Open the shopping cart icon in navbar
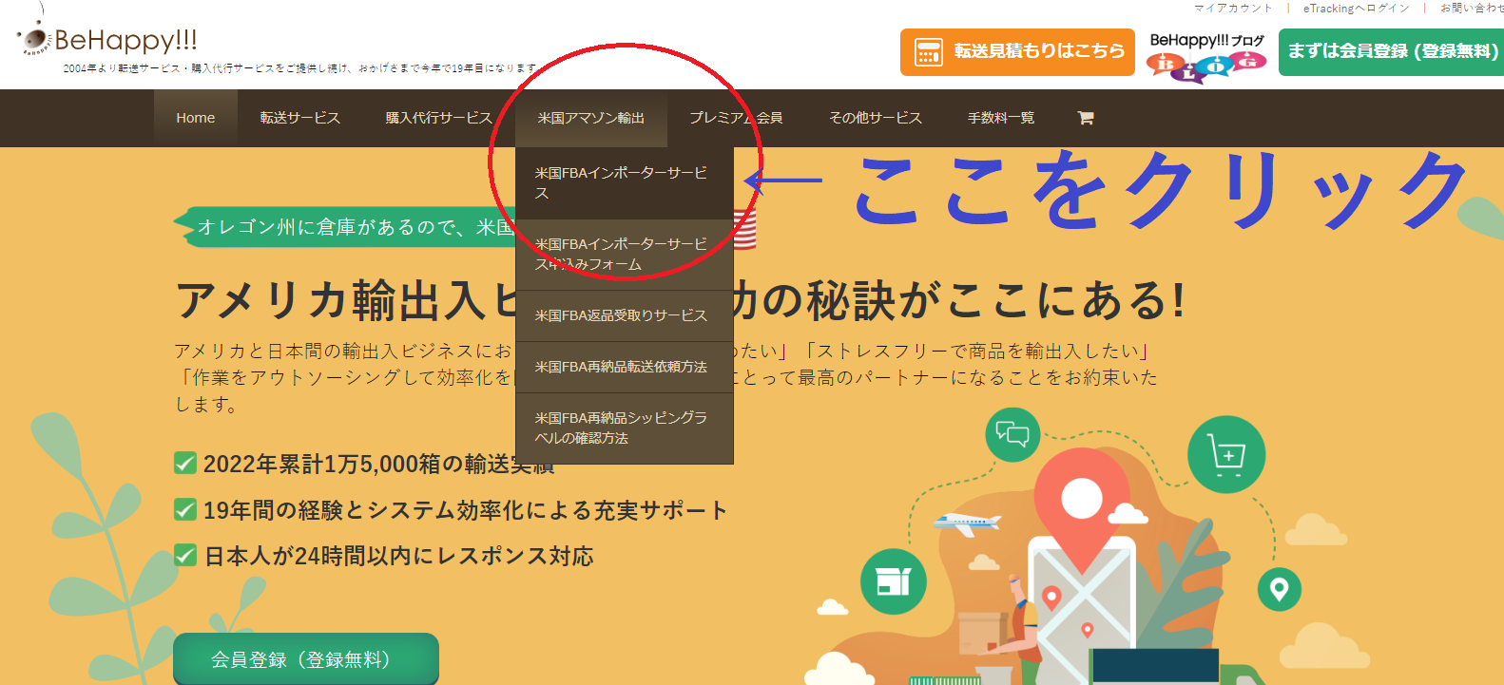 click(1085, 118)
